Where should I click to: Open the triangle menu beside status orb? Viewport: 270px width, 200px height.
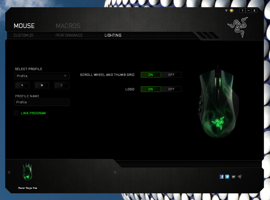pyautogui.click(x=226, y=11)
